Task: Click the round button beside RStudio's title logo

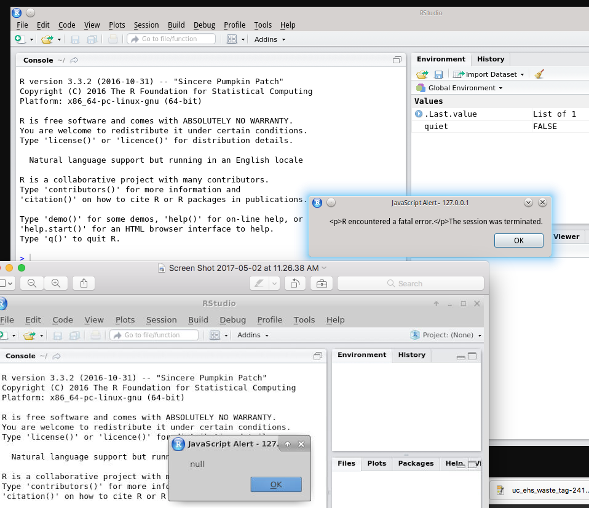Action: (x=30, y=13)
